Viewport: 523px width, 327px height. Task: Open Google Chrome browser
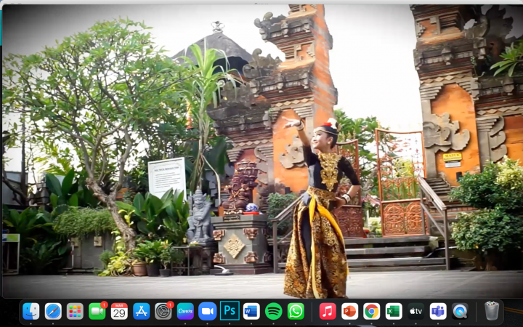[372, 311]
